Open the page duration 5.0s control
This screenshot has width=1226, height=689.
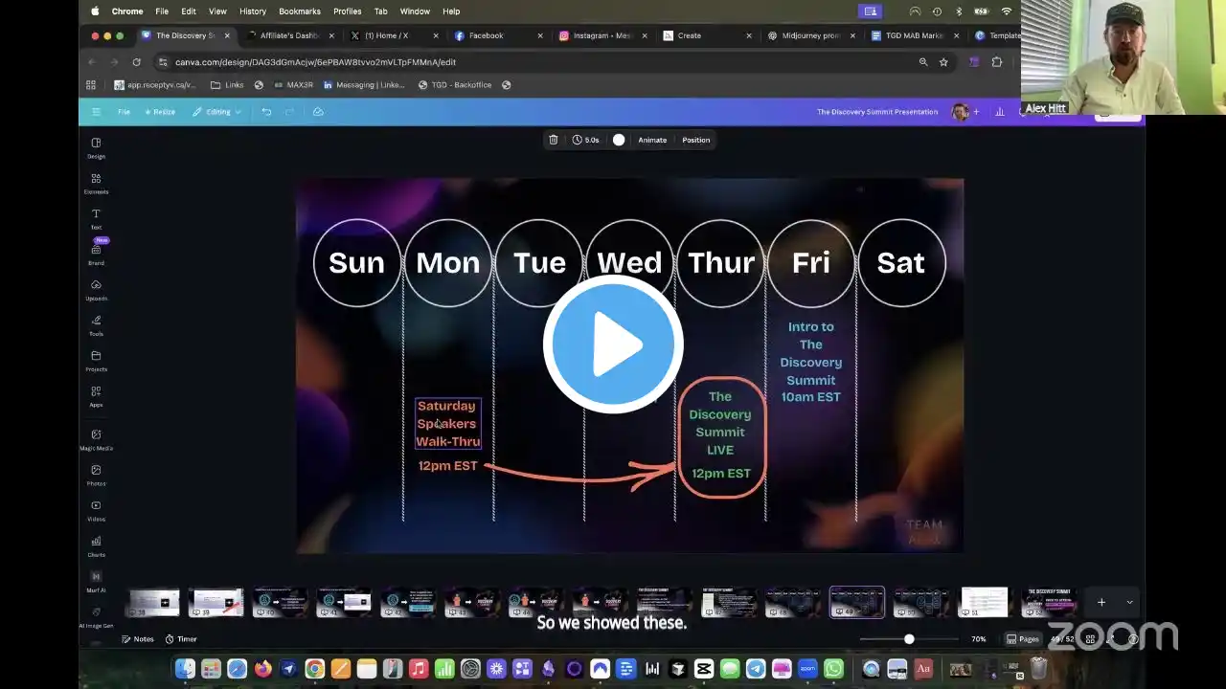[586, 140]
